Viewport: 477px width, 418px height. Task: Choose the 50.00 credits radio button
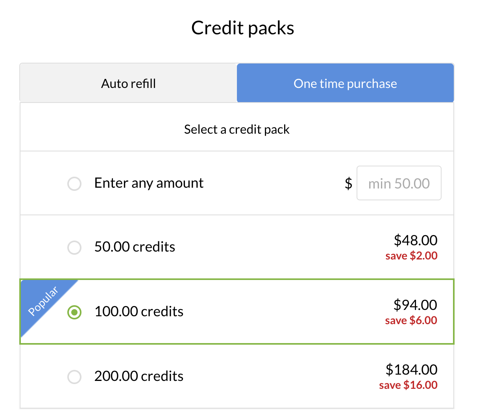[x=74, y=248]
